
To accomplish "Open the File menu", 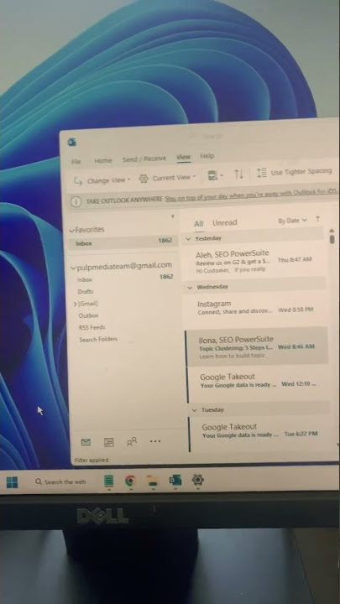I will tap(76, 162).
